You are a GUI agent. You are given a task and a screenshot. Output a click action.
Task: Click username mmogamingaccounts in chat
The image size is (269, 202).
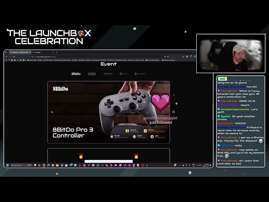235,109
